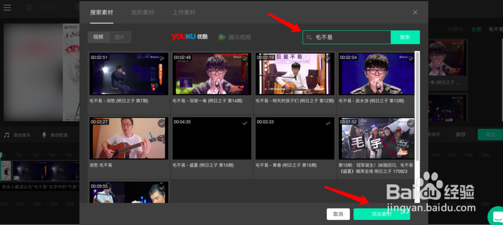Click the 搜索 button
This screenshot has height=225, width=503.
tap(405, 37)
